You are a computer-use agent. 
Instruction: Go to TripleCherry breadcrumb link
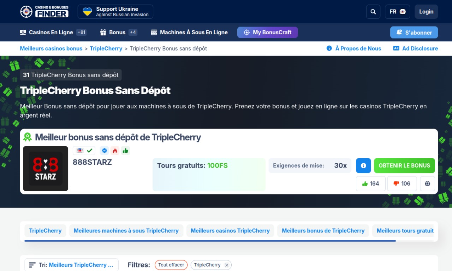tap(106, 48)
